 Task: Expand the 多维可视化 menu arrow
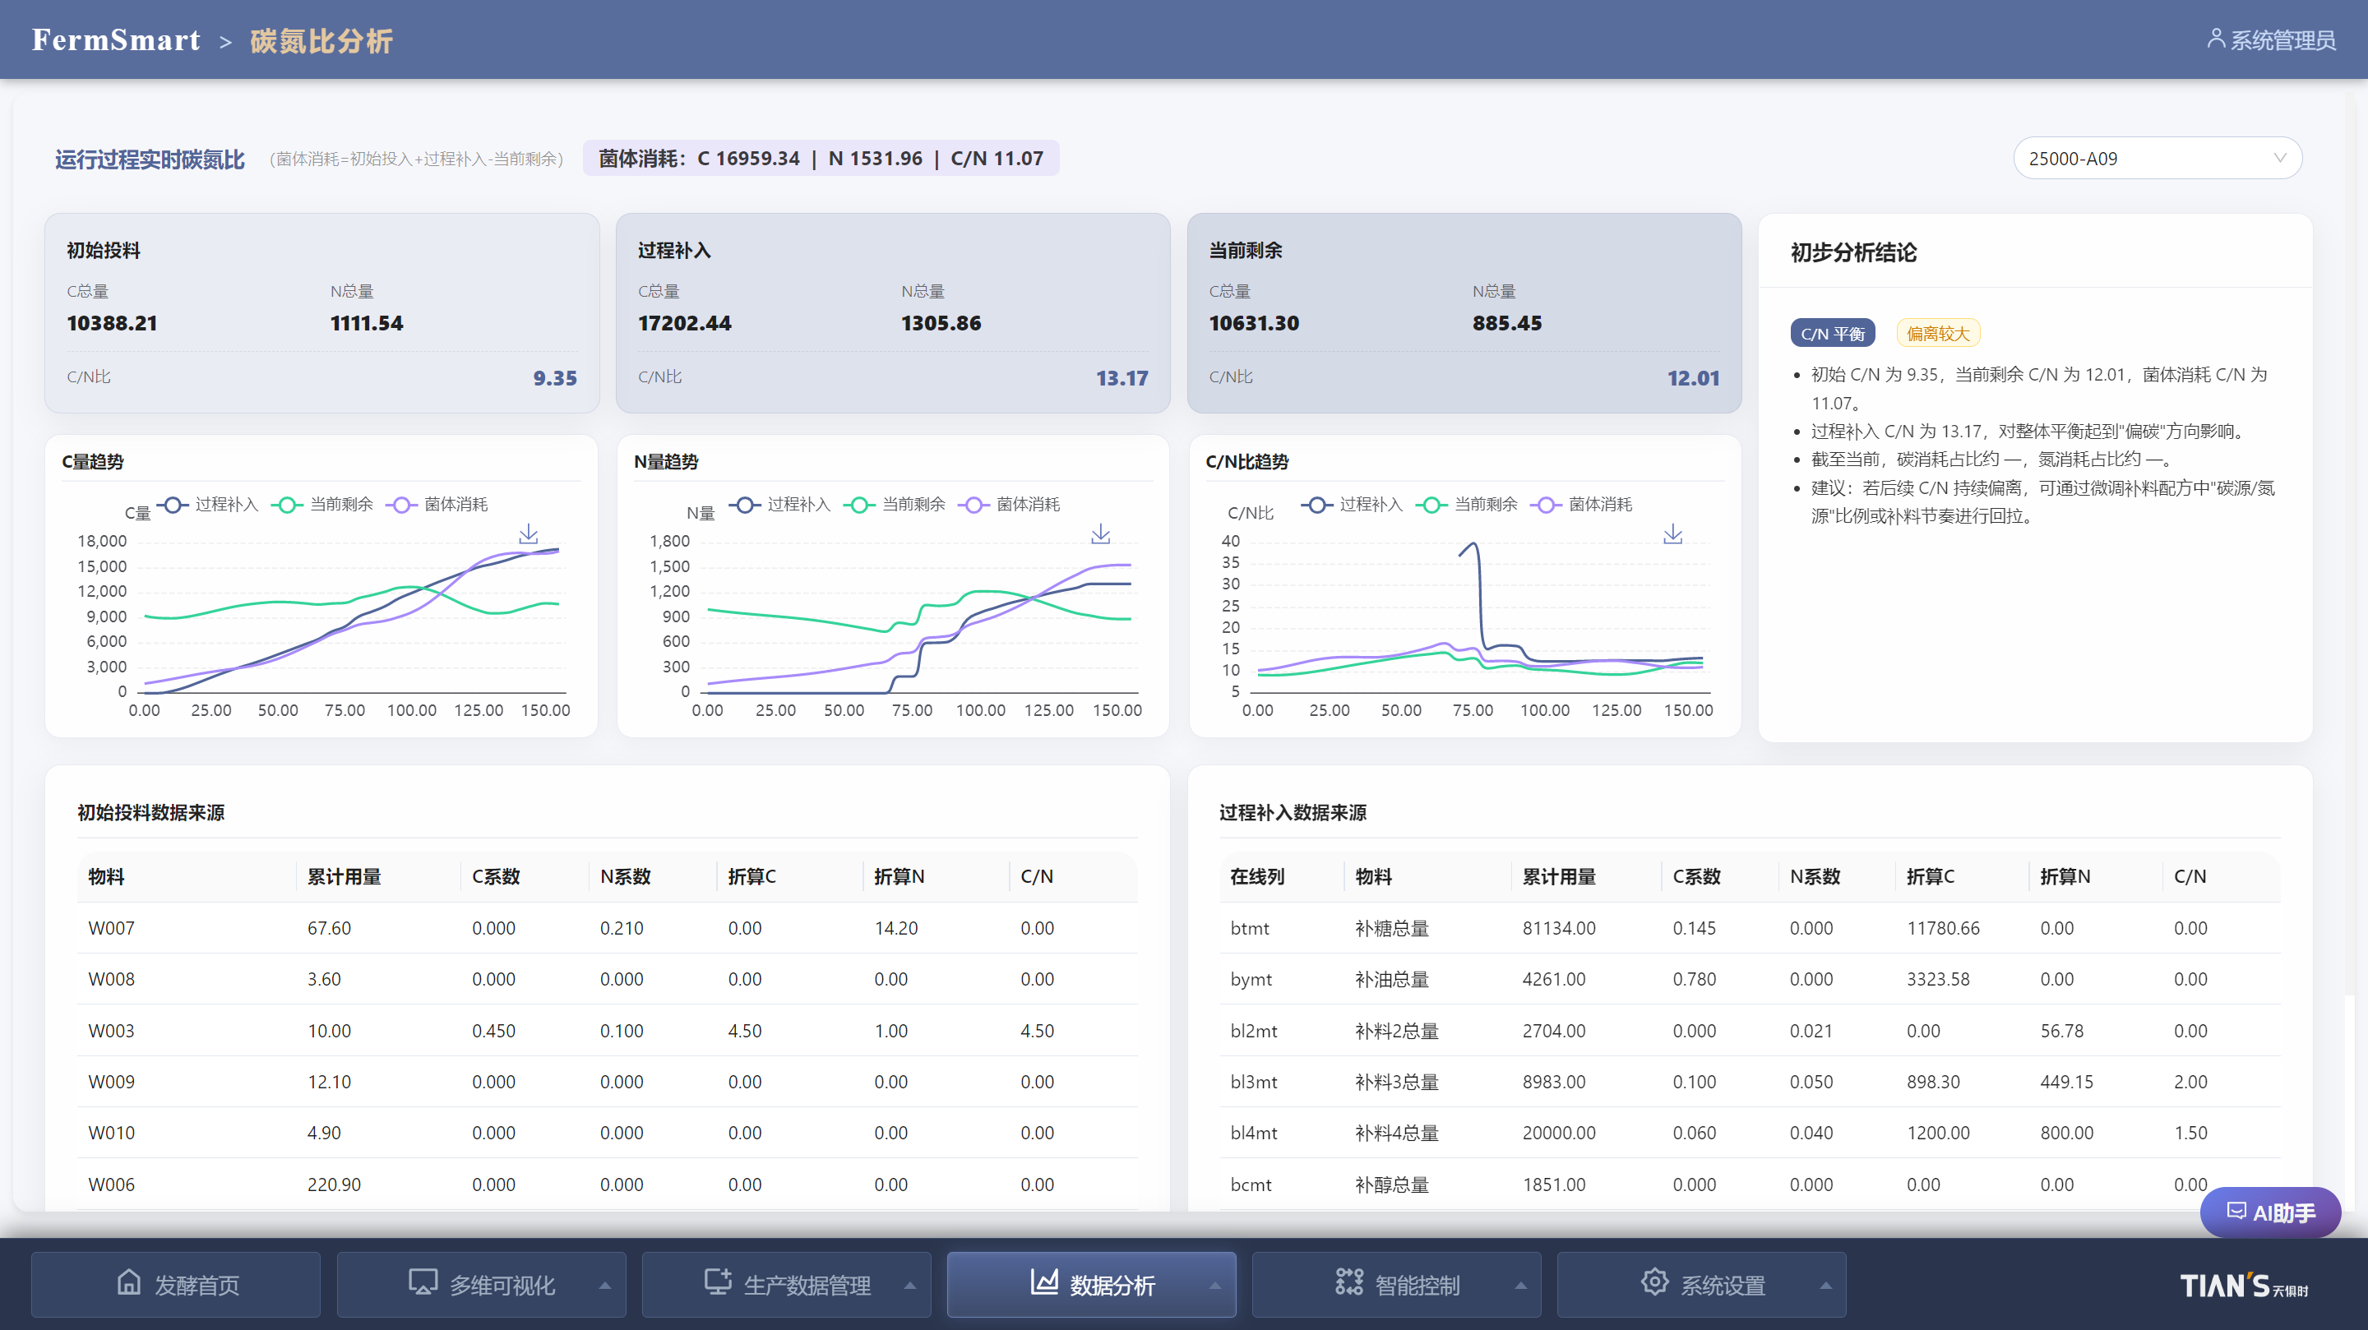pyautogui.click(x=605, y=1285)
